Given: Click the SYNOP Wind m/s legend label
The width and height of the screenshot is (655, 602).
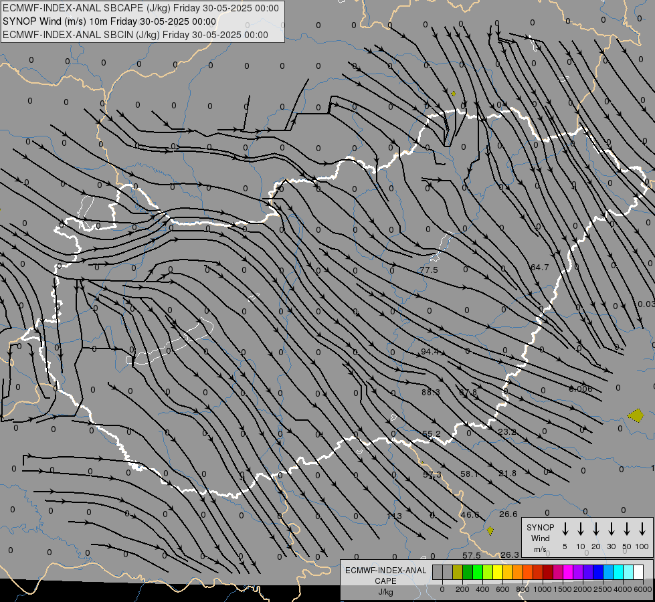Looking at the screenshot, I should click(540, 538).
